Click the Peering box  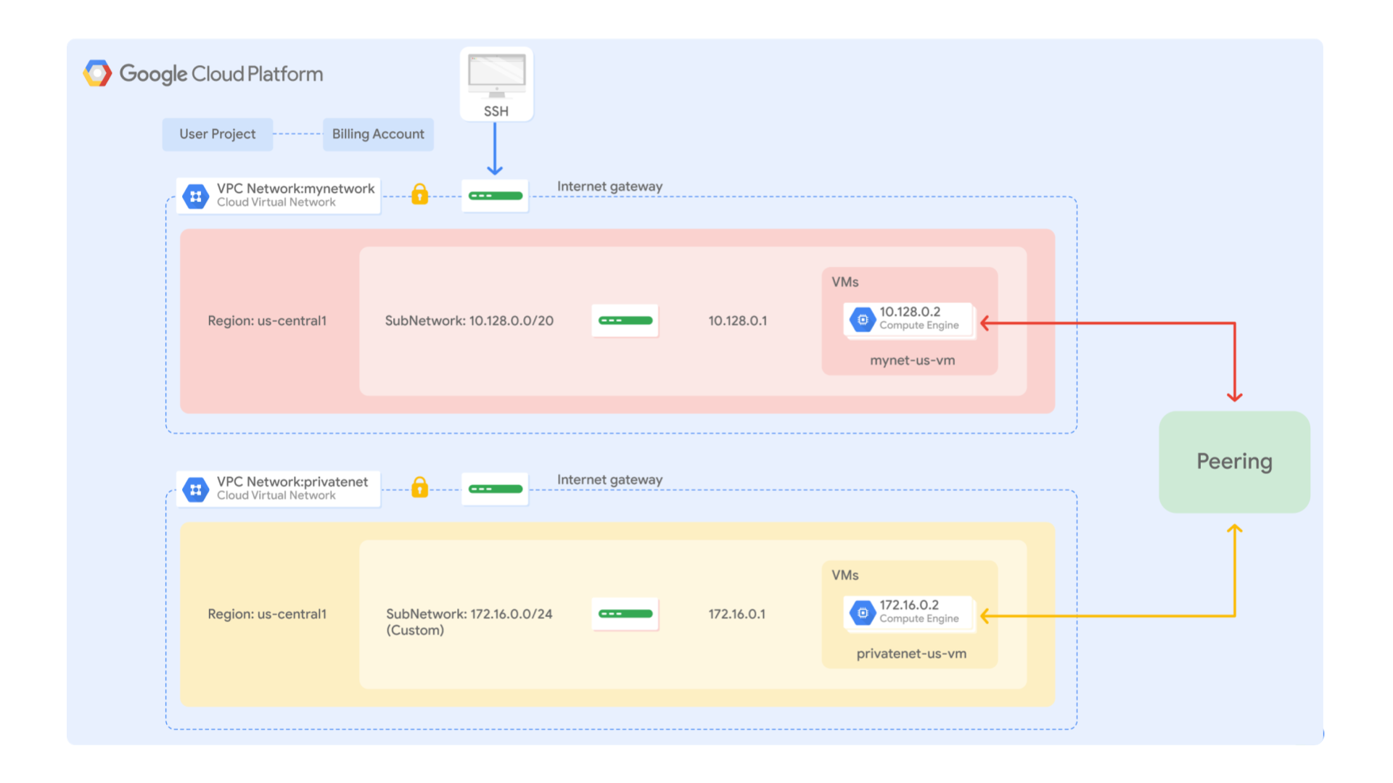coord(1234,462)
